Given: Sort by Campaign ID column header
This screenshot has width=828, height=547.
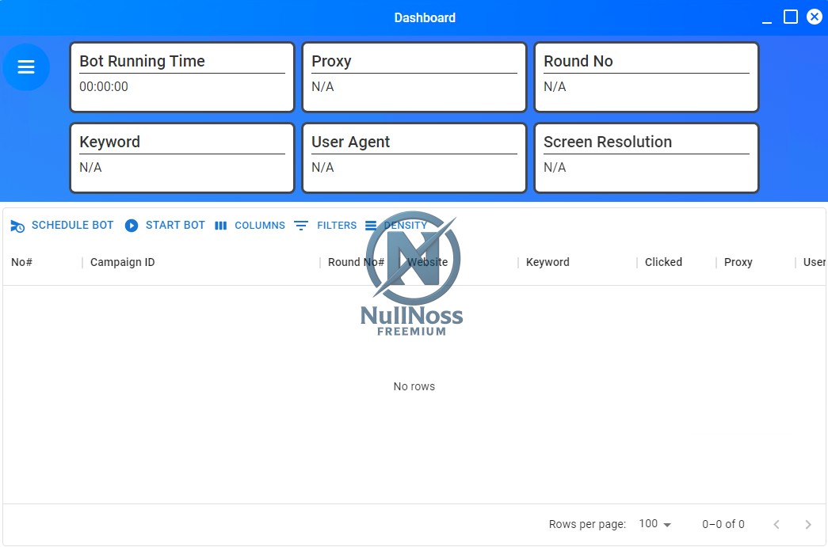Looking at the screenshot, I should 123,262.
